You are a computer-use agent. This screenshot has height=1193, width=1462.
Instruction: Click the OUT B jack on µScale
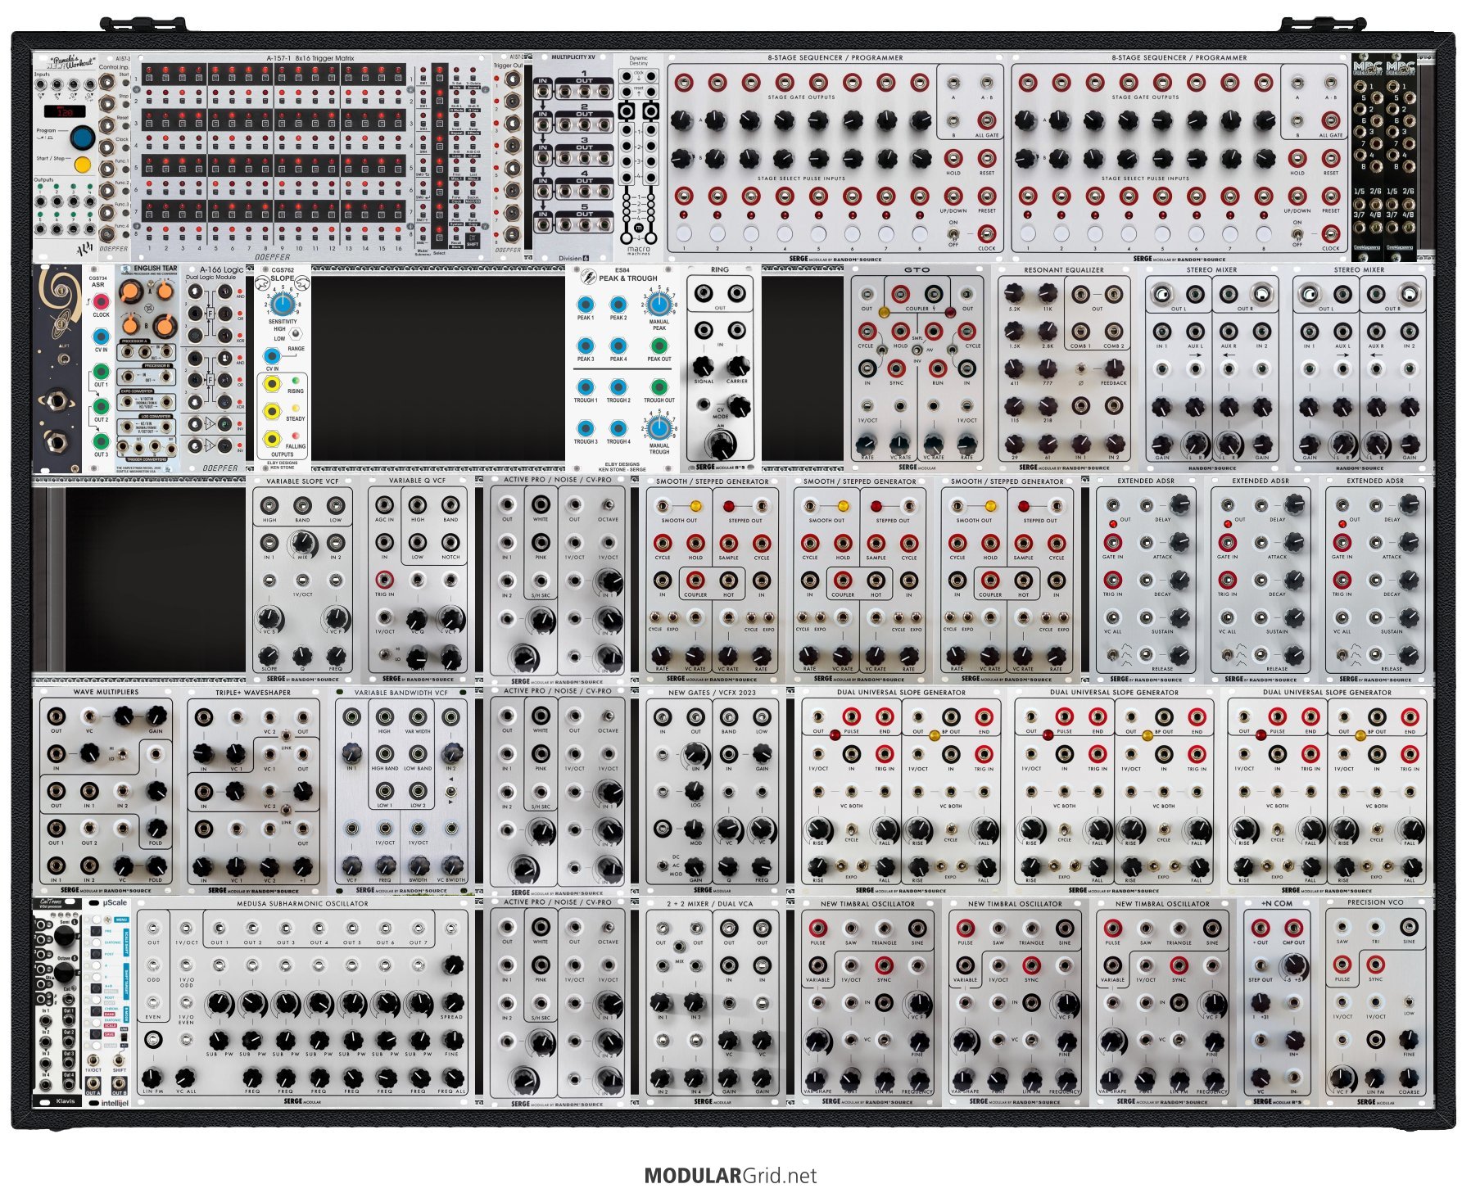[120, 1083]
